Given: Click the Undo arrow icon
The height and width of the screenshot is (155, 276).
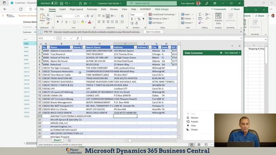Looking at the screenshot, I should point(66,3).
